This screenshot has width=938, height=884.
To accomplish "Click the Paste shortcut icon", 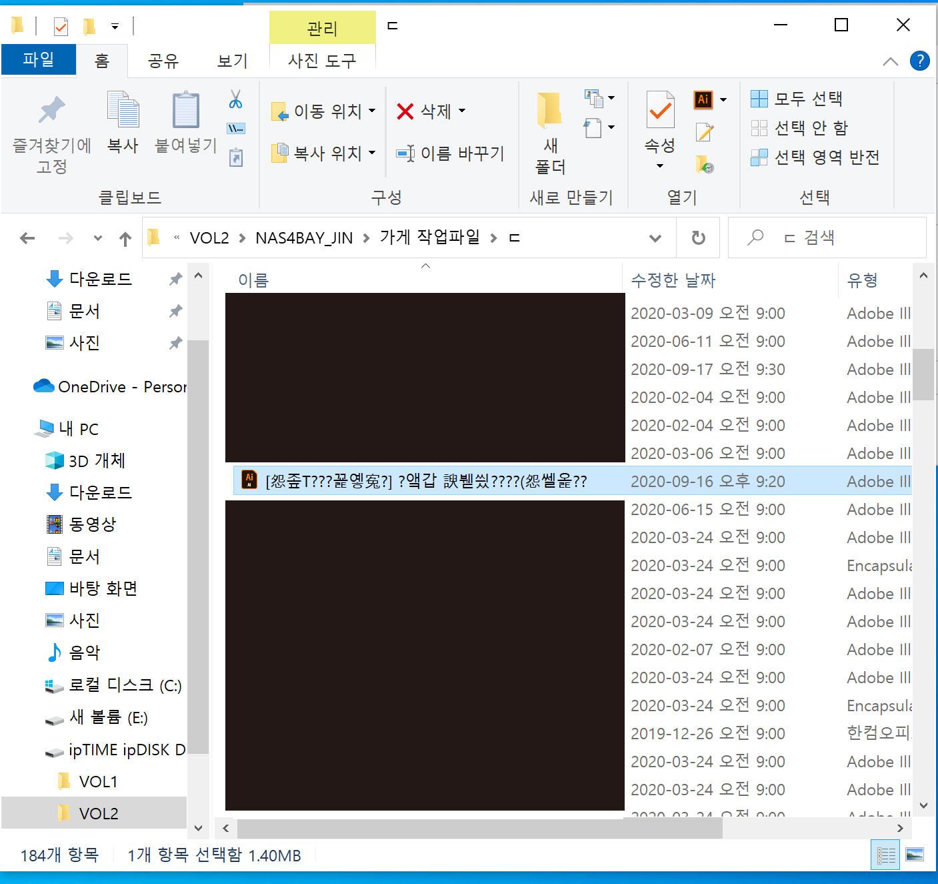I will (x=235, y=157).
